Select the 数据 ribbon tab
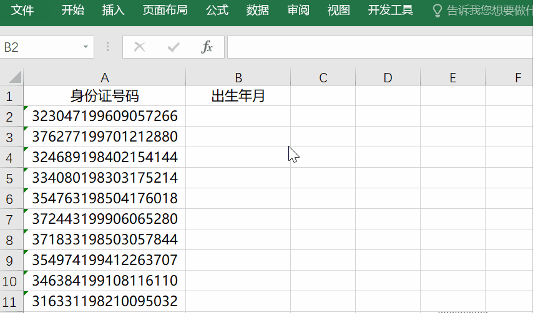The image size is (533, 313). point(258,11)
